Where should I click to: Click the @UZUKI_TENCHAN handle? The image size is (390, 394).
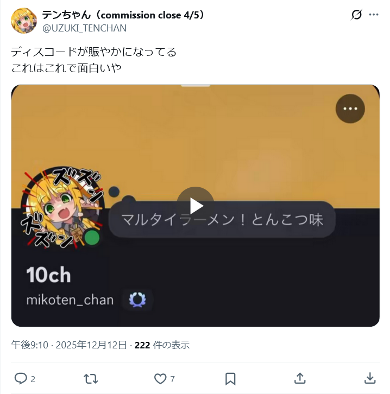pos(84,28)
